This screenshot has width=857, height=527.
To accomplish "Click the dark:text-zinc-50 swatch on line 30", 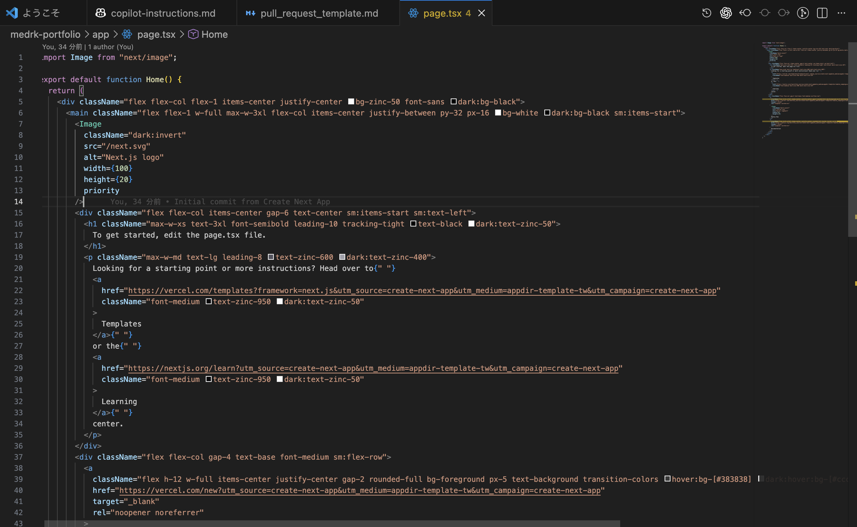I will coord(280,379).
